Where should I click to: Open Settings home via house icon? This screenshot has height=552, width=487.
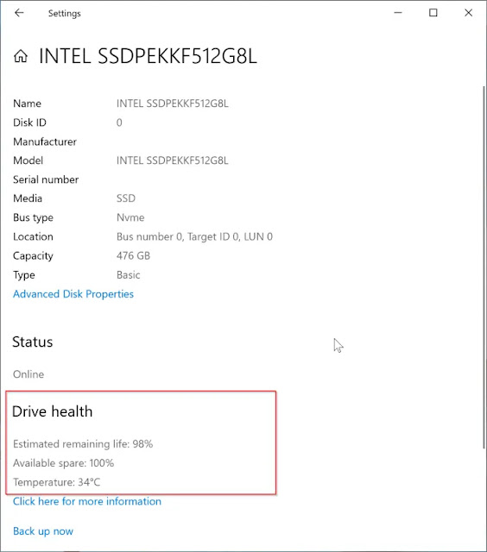21,56
